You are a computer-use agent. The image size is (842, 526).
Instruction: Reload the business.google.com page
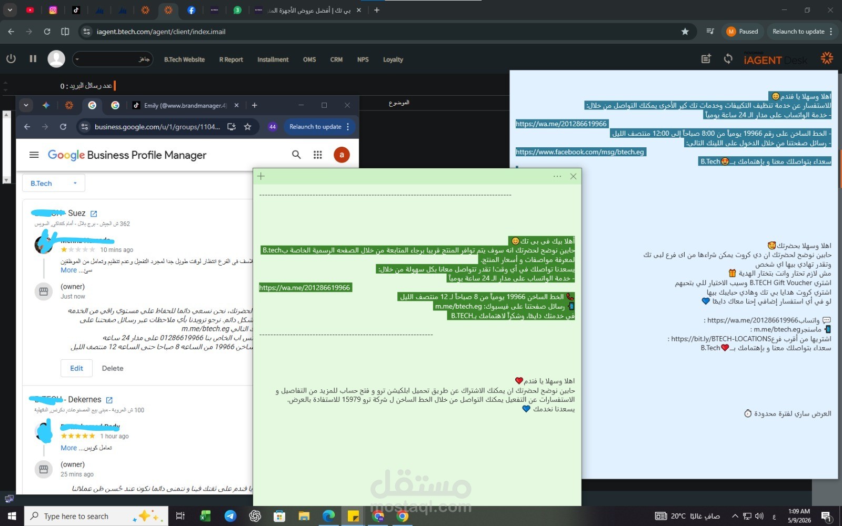pos(63,127)
